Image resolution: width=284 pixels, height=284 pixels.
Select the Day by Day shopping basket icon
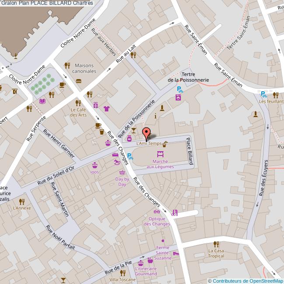[122, 172]
